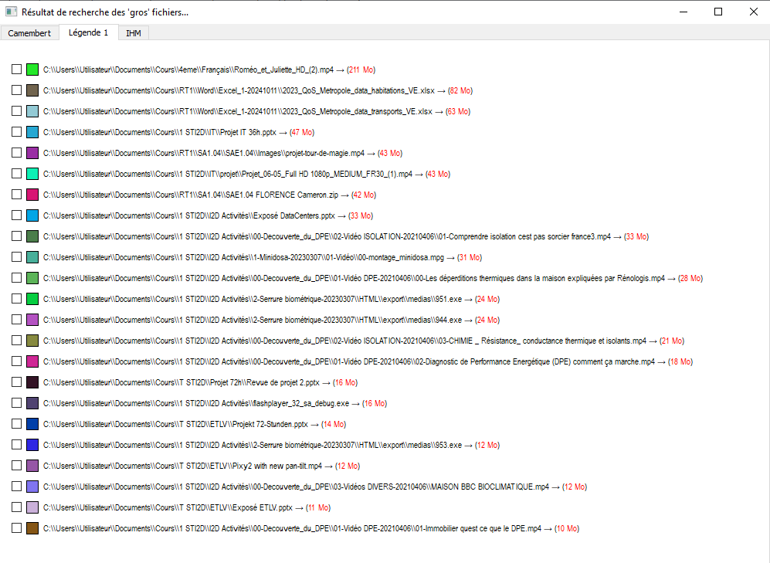Click purple swatch beside projet-tour-de-magie.mp4
This screenshot has width=770, height=563.
coord(32,153)
